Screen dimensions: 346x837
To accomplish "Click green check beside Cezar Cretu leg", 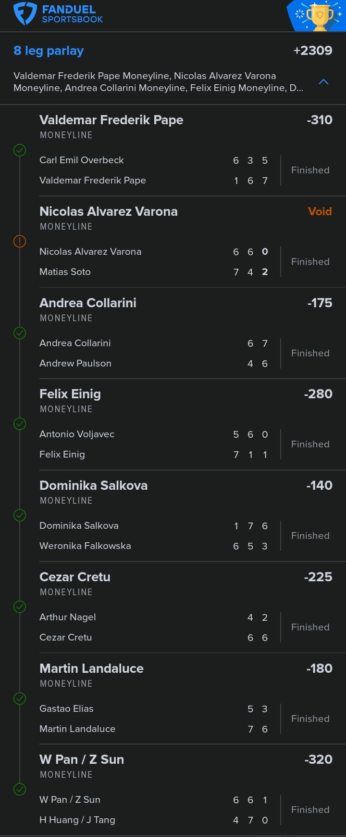I will tap(20, 607).
